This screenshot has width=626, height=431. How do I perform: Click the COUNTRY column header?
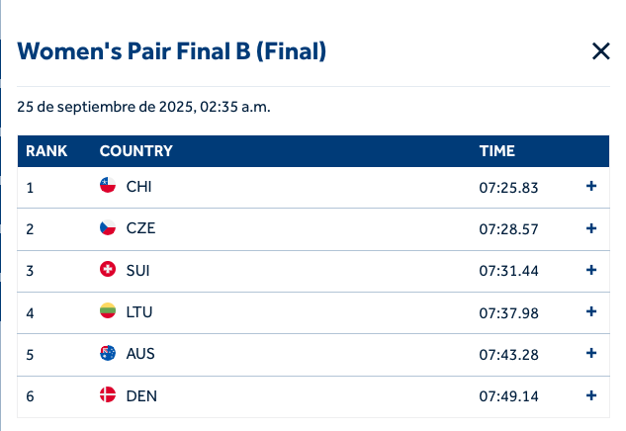coord(136,151)
